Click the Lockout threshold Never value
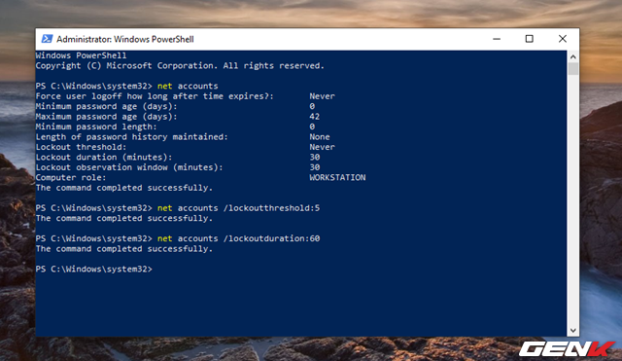This screenshot has height=361, width=622. [322, 147]
